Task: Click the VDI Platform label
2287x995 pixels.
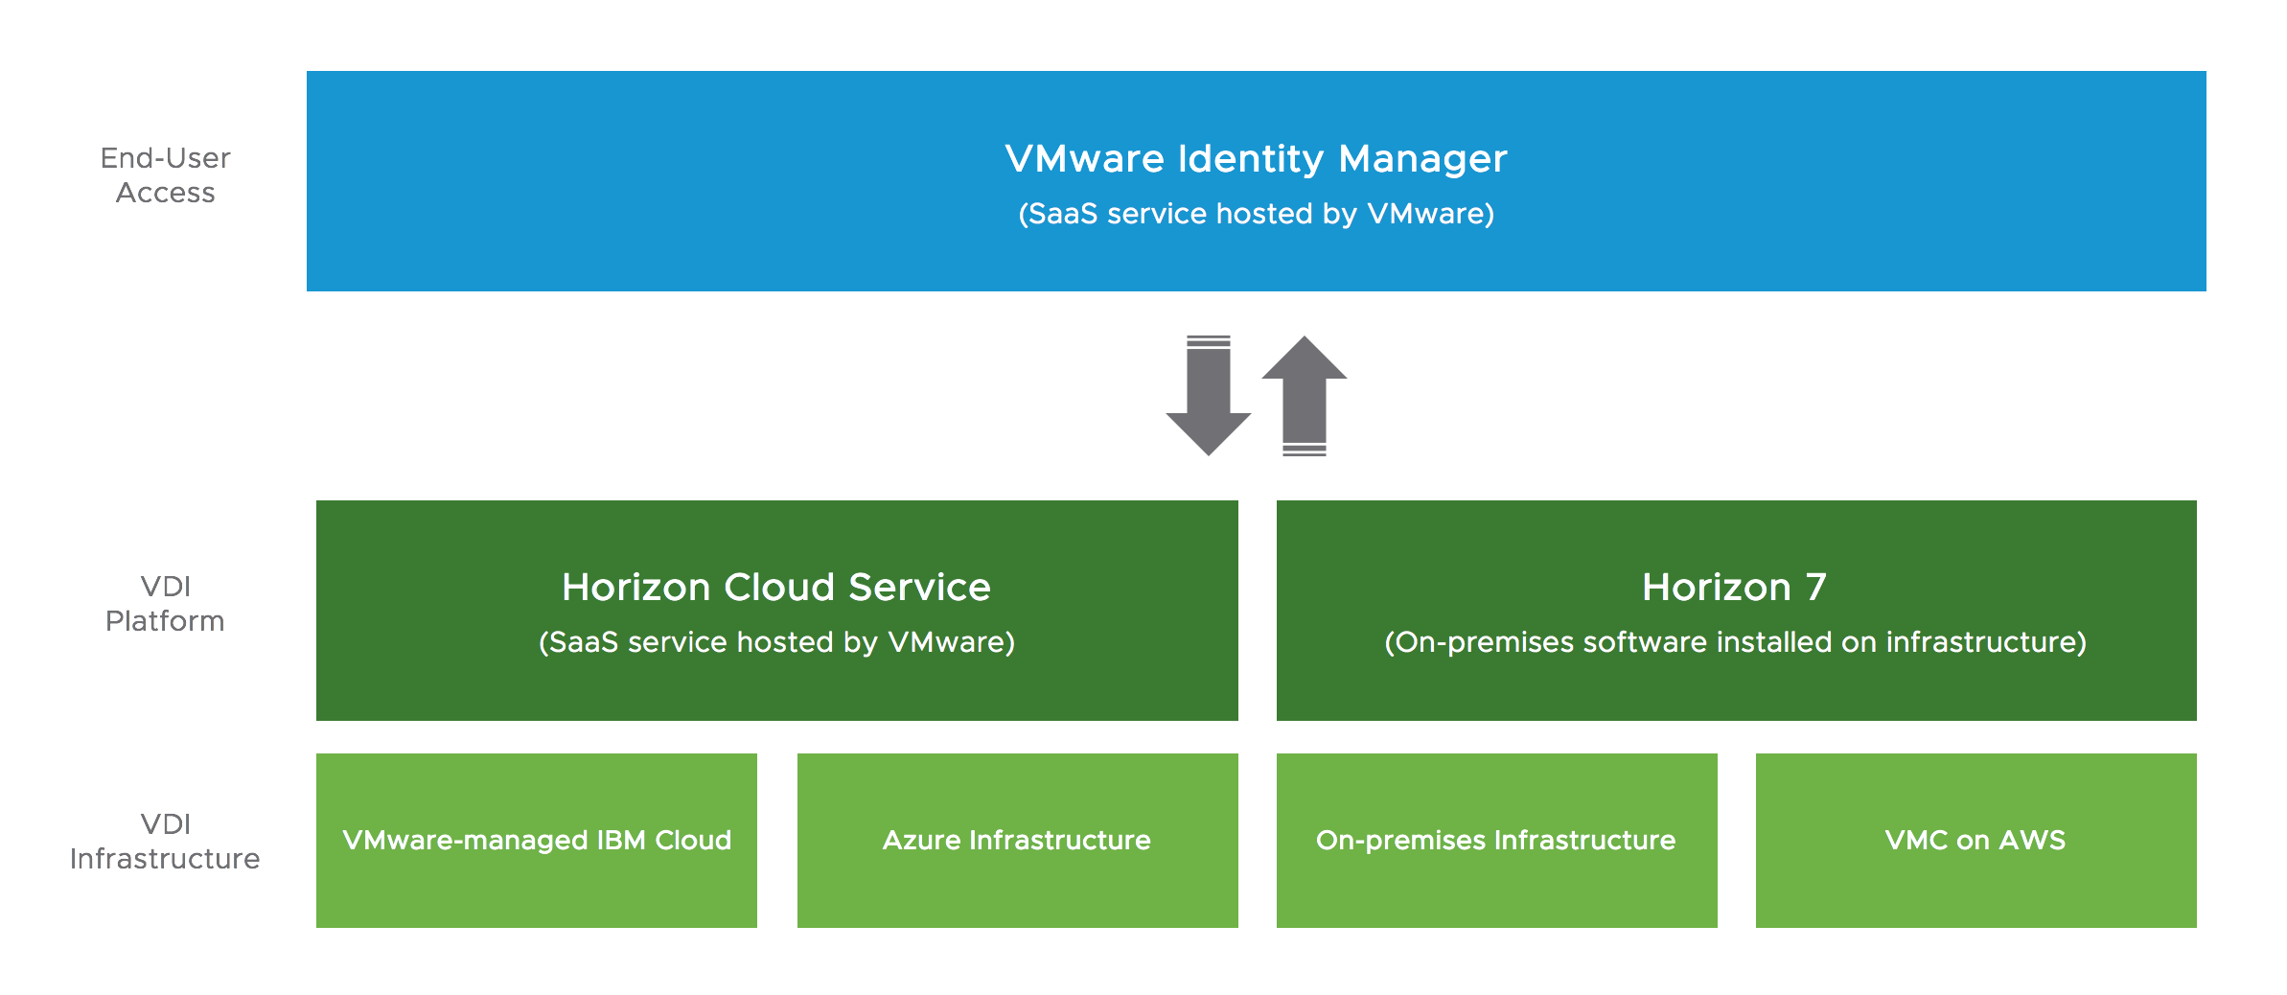Action: (x=165, y=604)
